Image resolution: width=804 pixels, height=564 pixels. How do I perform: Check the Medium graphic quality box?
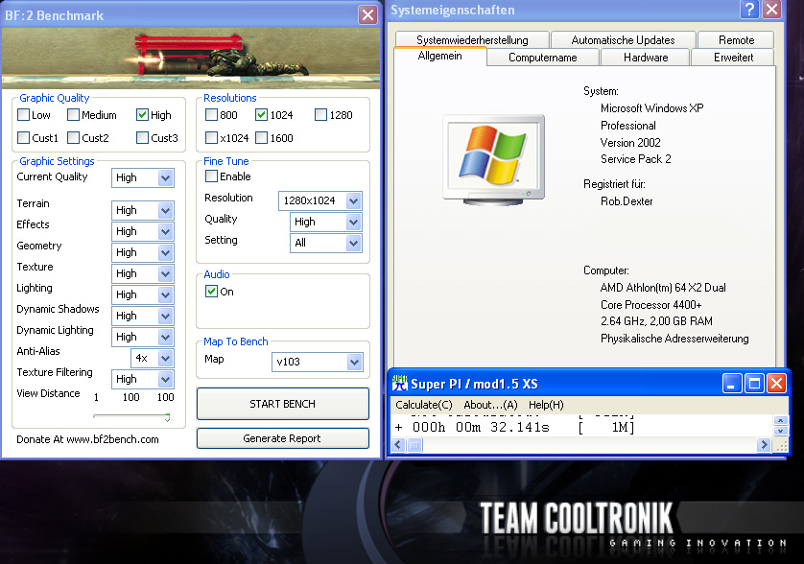point(73,115)
